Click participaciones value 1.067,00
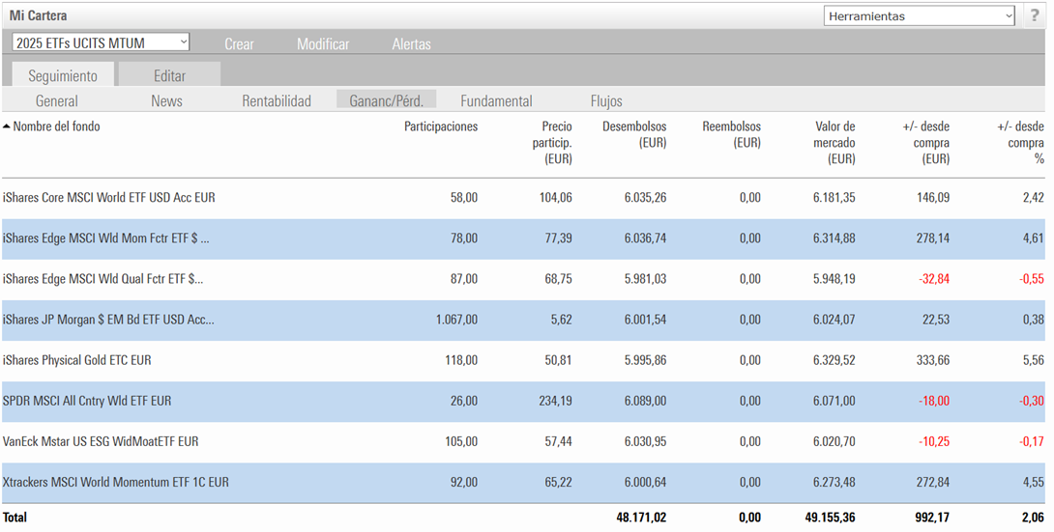Image resolution: width=1054 pixels, height=532 pixels. click(x=457, y=320)
